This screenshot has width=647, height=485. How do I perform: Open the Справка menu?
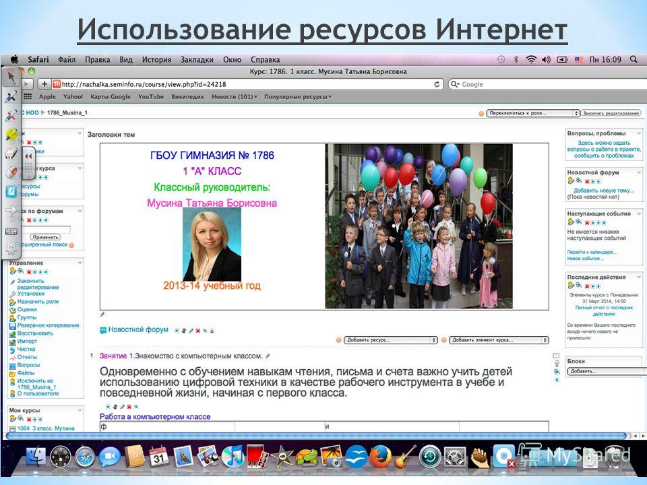[x=265, y=59]
